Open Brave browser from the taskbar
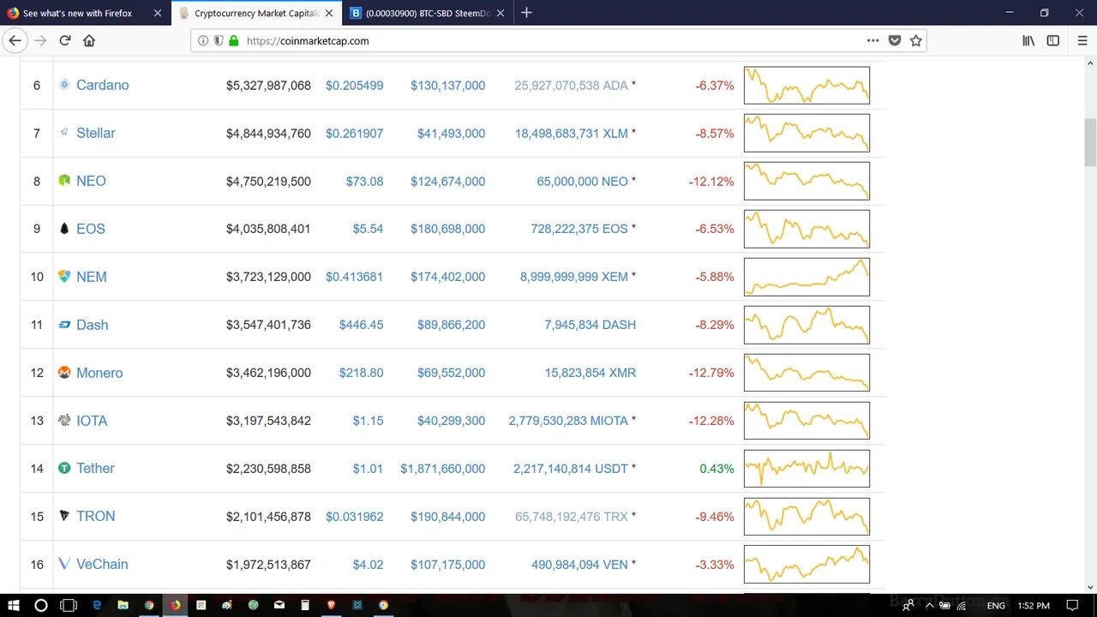Screen dimensions: 1097x617 [x=331, y=605]
